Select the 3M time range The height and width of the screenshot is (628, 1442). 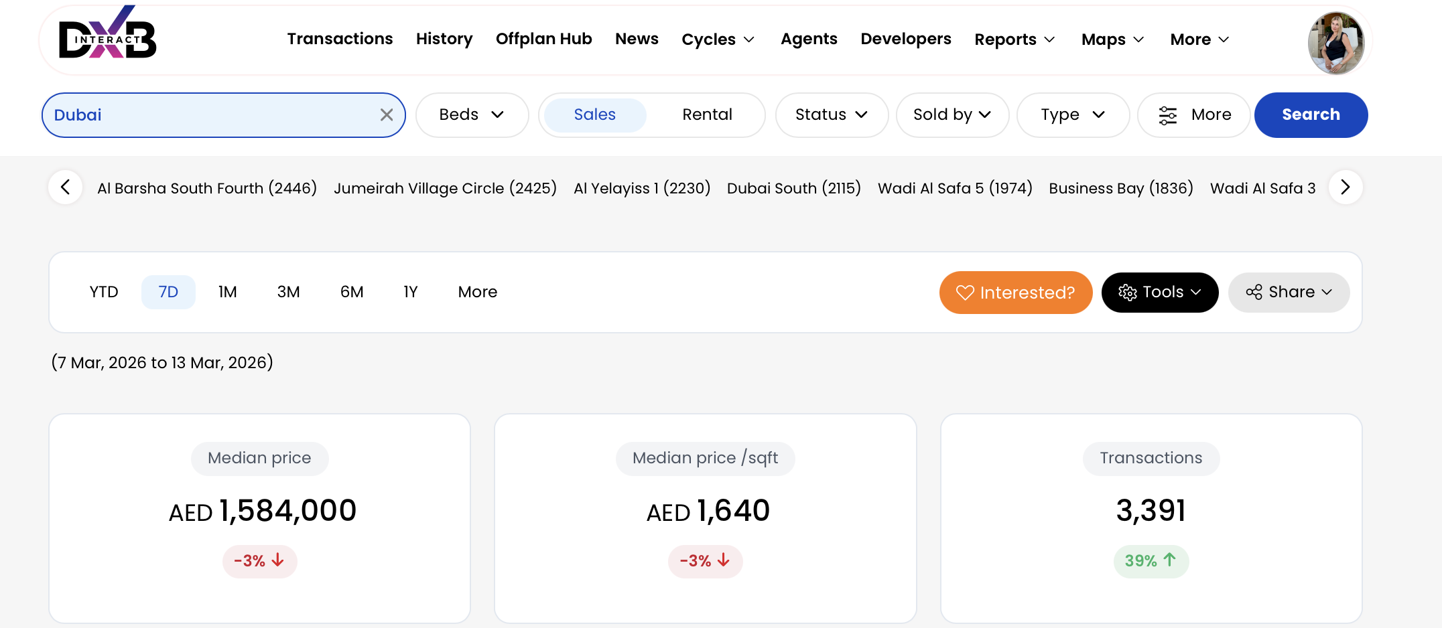(289, 292)
